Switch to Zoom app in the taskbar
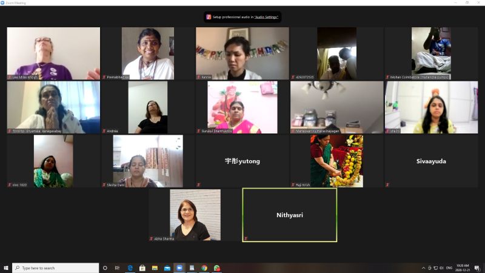485x273 pixels. coord(179,268)
